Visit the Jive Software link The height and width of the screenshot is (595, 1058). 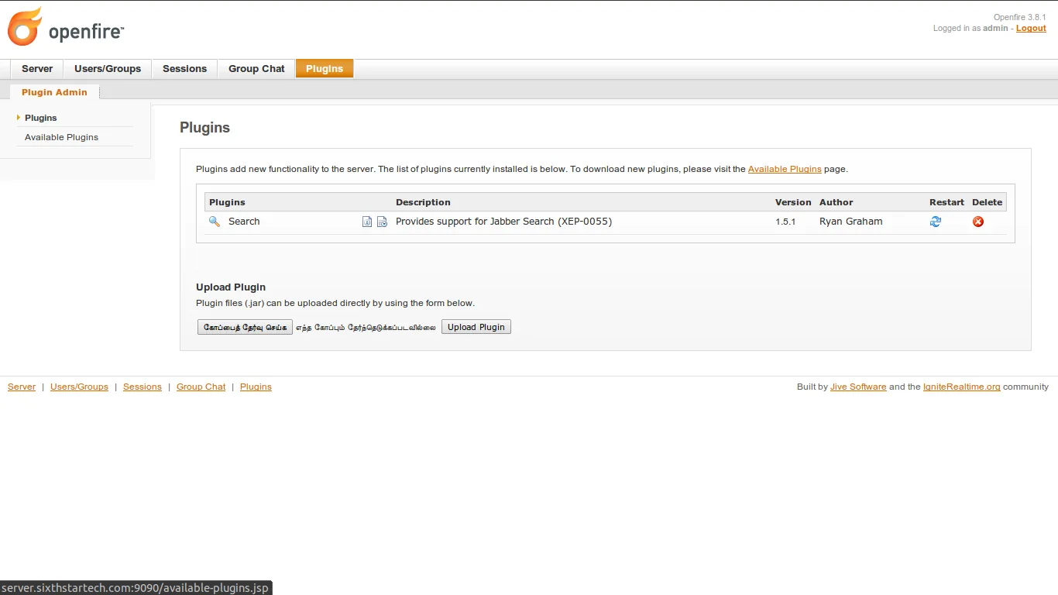(x=858, y=387)
